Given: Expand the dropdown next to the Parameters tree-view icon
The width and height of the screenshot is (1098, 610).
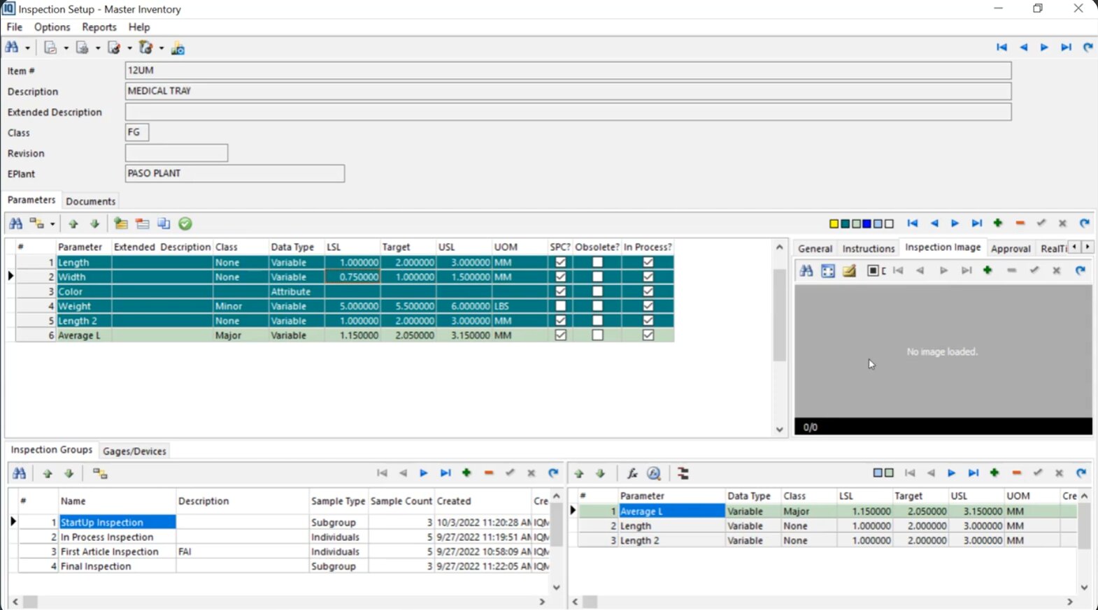Looking at the screenshot, I should (x=52, y=224).
